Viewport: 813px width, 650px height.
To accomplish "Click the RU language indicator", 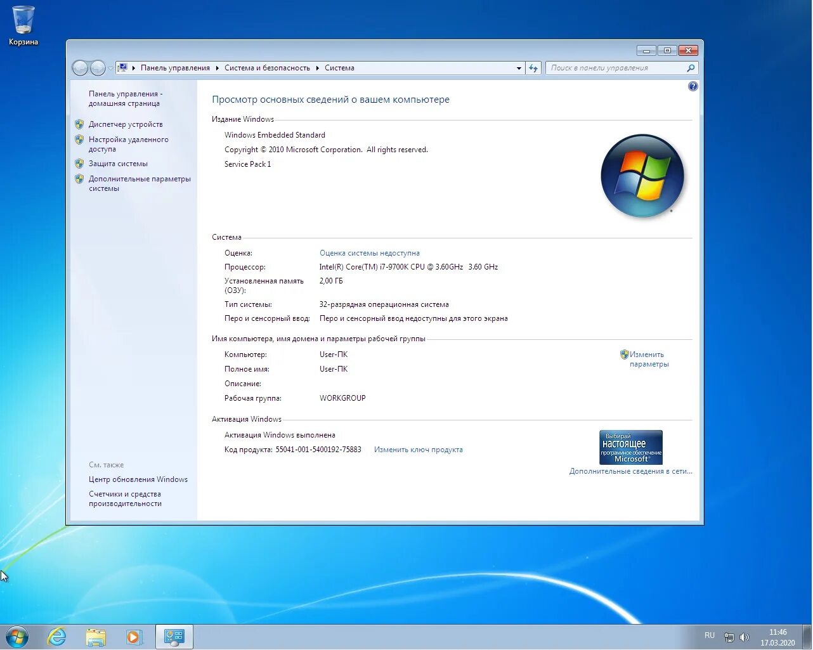I will tap(710, 635).
